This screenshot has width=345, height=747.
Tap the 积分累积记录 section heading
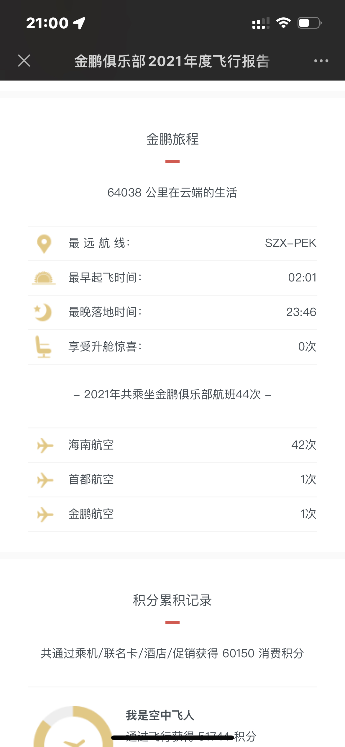pos(172,600)
